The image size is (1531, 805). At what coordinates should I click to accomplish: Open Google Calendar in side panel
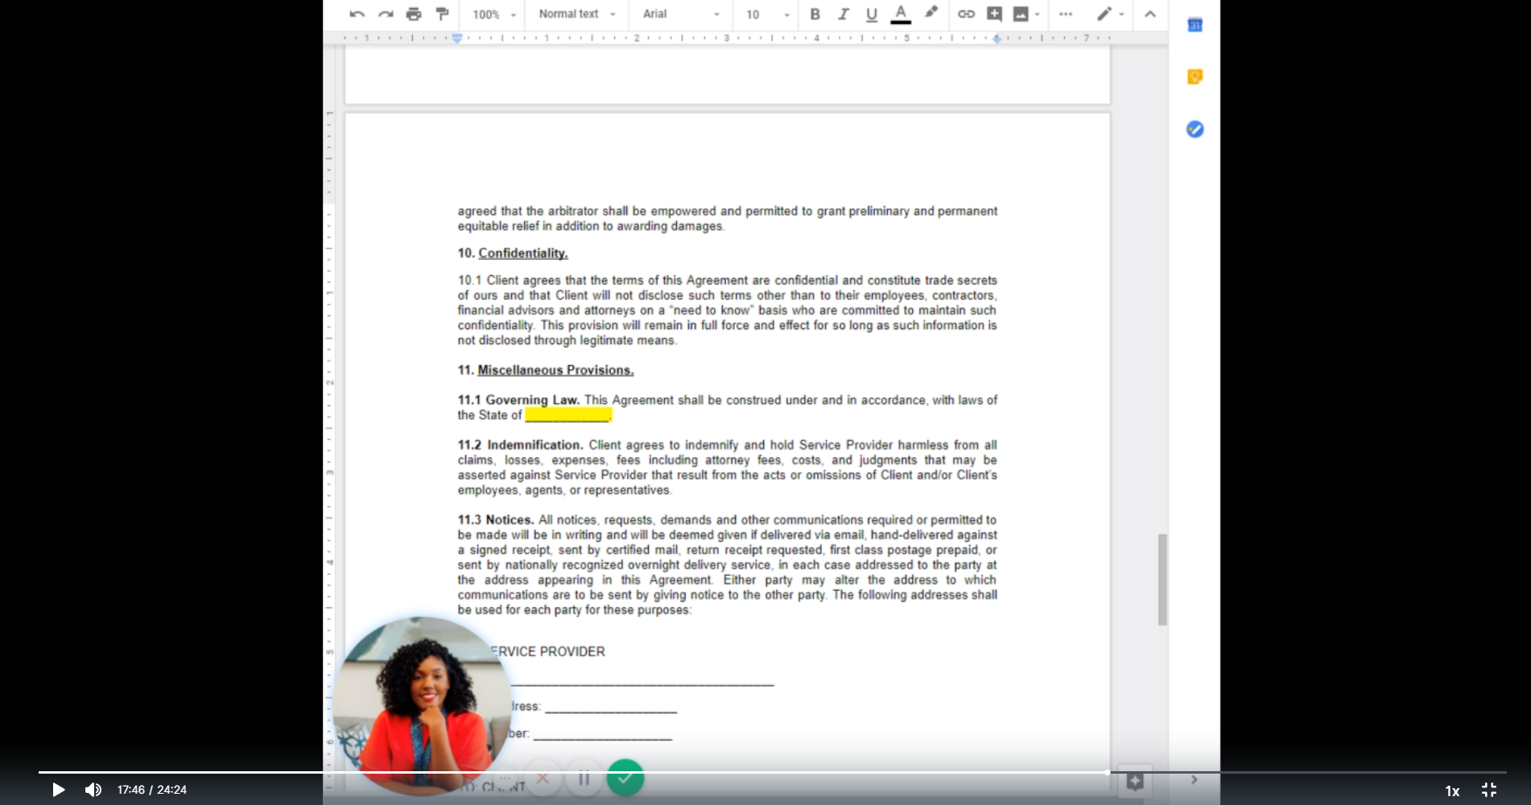point(1195,25)
